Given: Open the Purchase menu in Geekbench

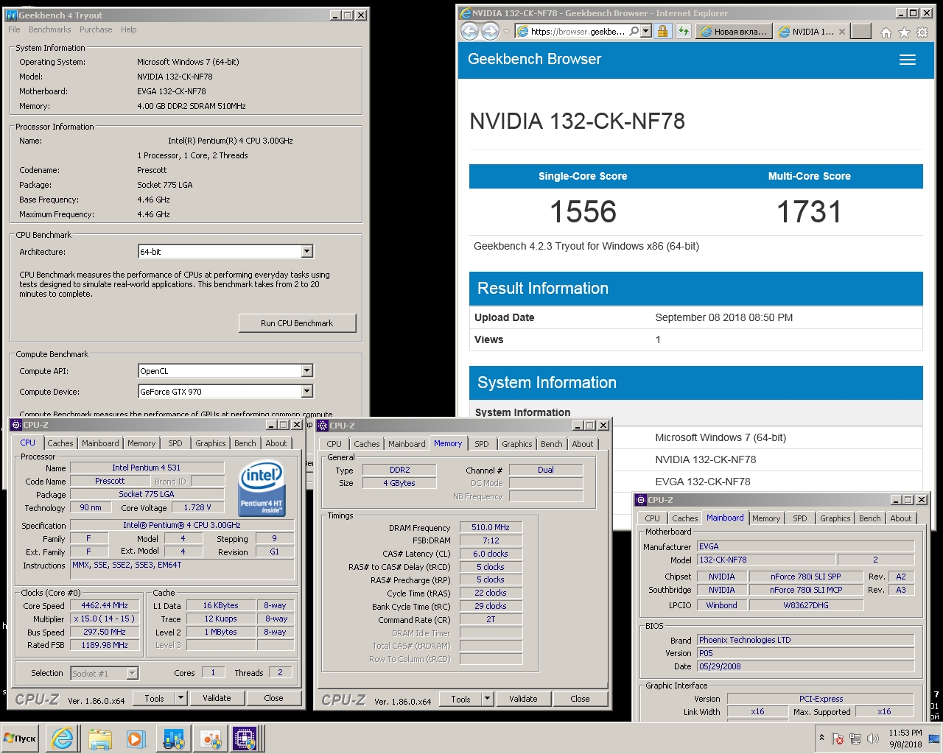Looking at the screenshot, I should click(96, 29).
